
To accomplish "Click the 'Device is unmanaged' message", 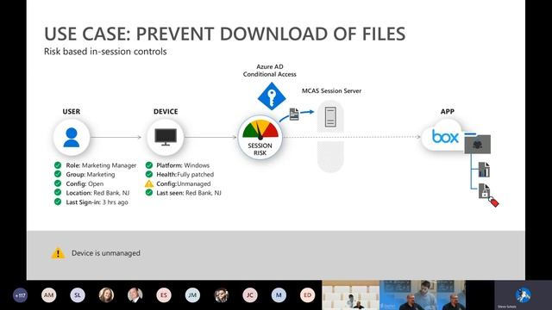I will (106, 253).
